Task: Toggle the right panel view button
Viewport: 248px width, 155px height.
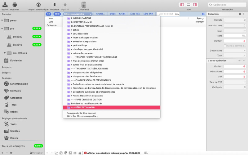Action: click(x=195, y=5)
